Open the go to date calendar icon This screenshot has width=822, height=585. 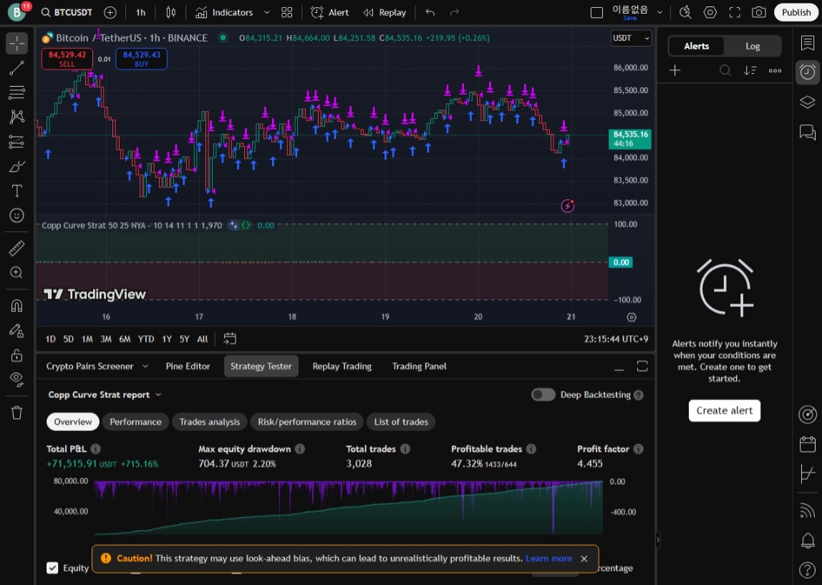230,339
